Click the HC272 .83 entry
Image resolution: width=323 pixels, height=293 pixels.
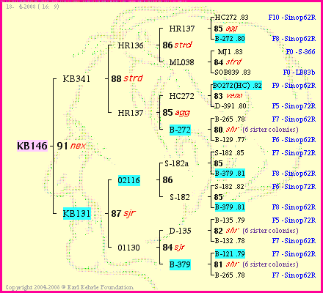click(x=231, y=18)
